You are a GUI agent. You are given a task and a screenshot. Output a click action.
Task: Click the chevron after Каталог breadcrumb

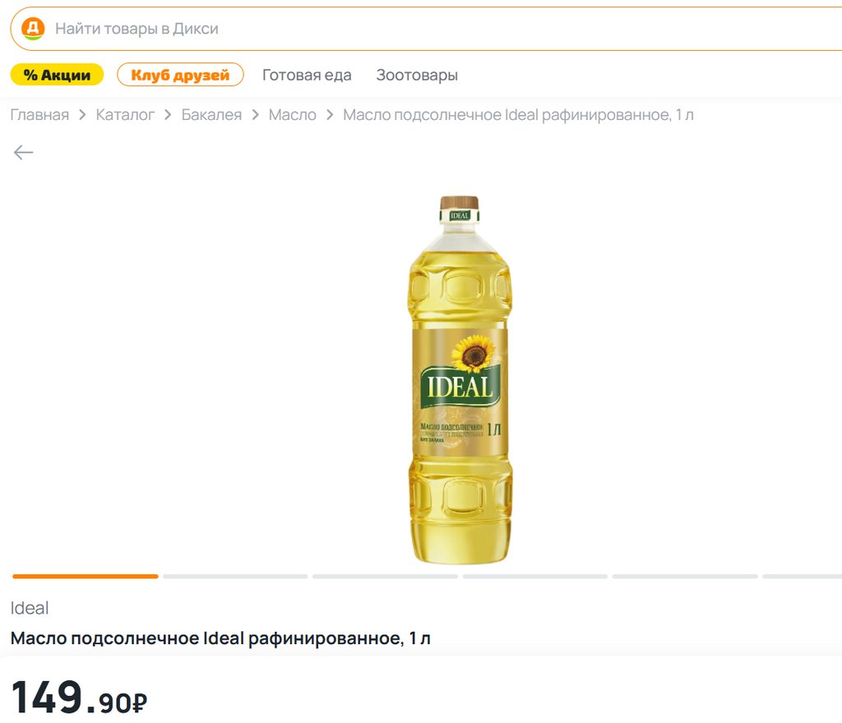[168, 115]
